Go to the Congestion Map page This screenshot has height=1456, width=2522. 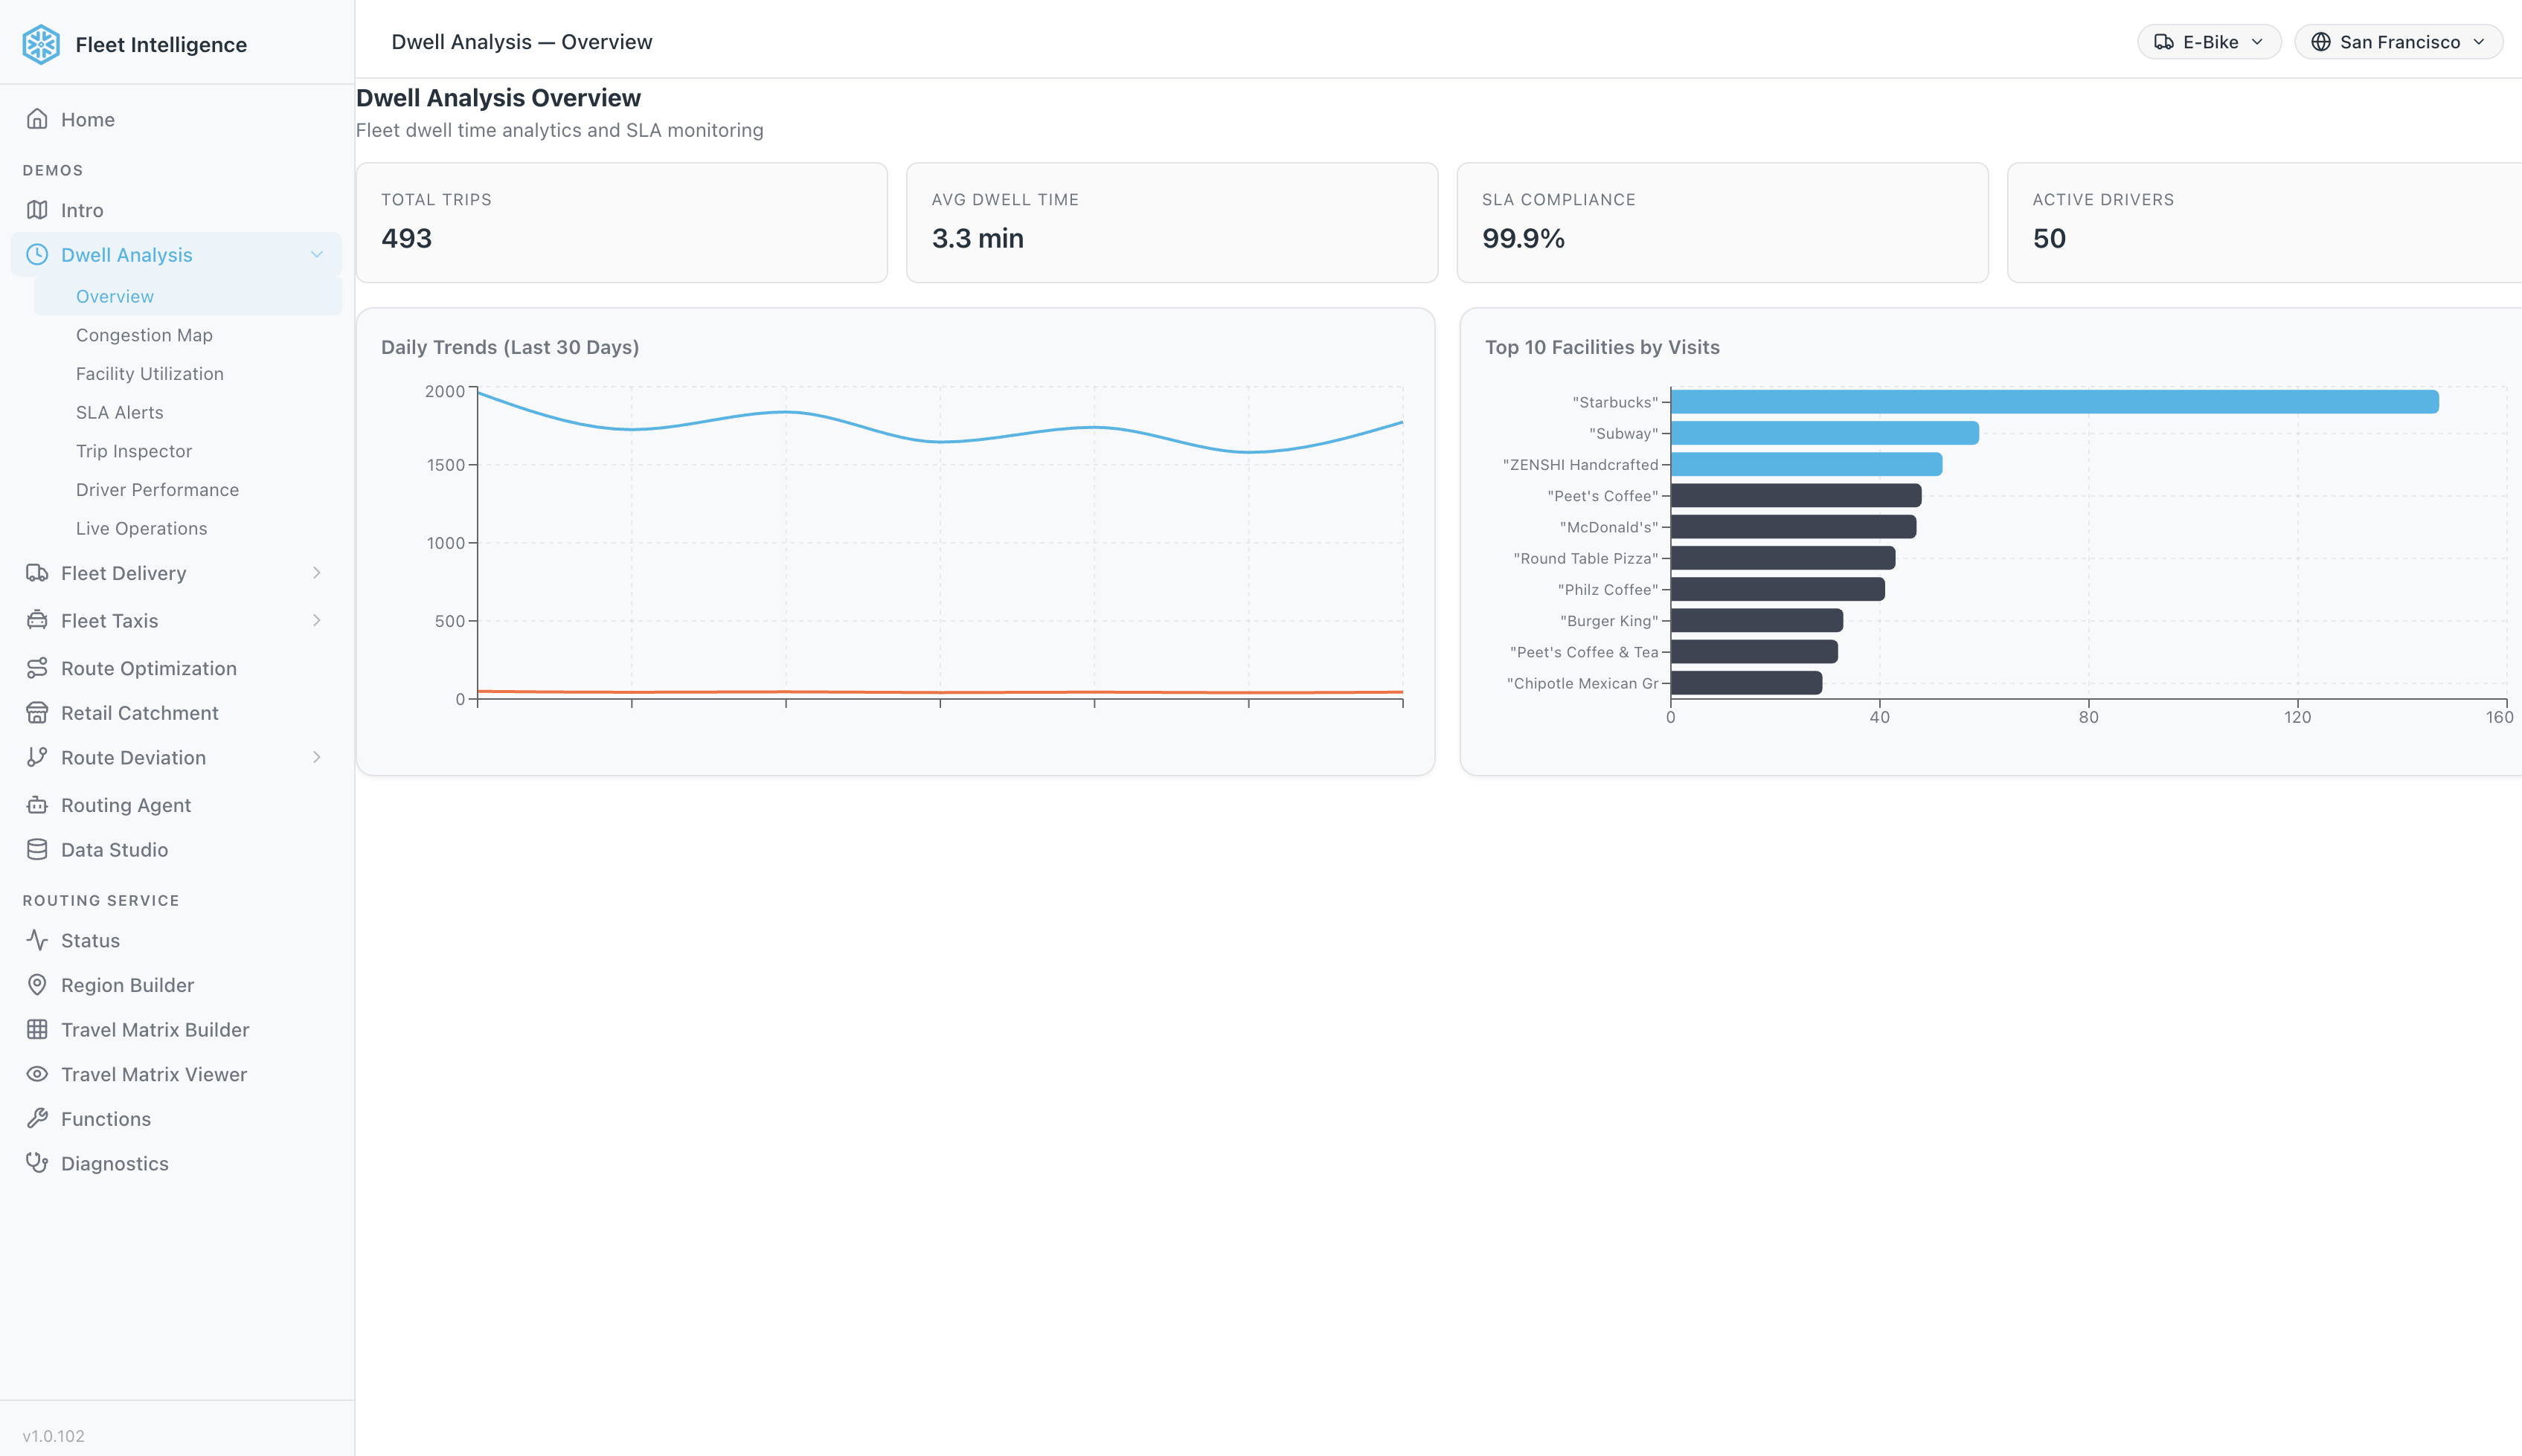tap(144, 334)
